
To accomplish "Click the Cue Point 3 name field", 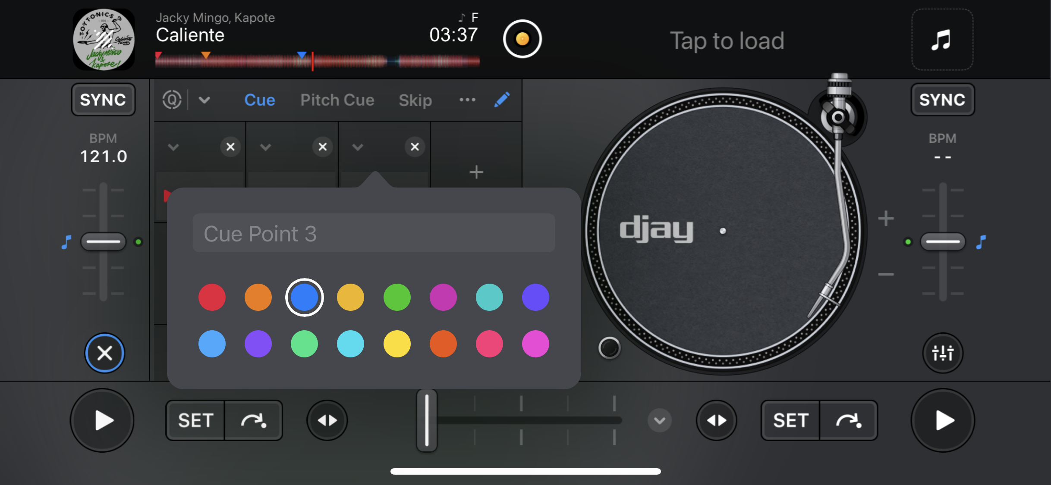I will coord(374,233).
